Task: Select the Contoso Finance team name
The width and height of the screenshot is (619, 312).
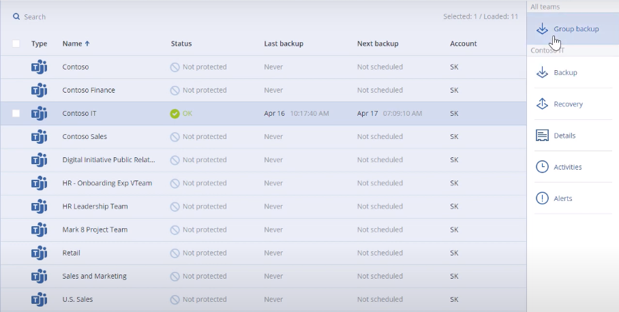Action: 89,91
